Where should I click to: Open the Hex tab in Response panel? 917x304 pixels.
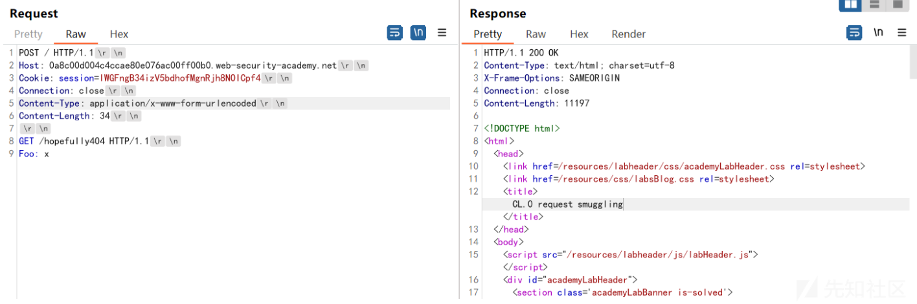point(579,34)
